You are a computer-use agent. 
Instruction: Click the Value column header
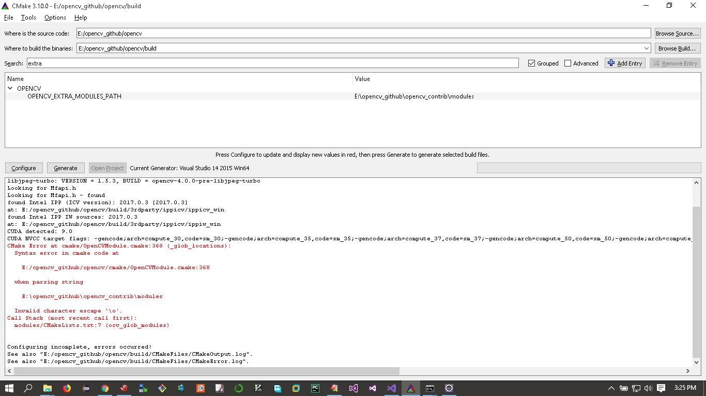click(527, 79)
